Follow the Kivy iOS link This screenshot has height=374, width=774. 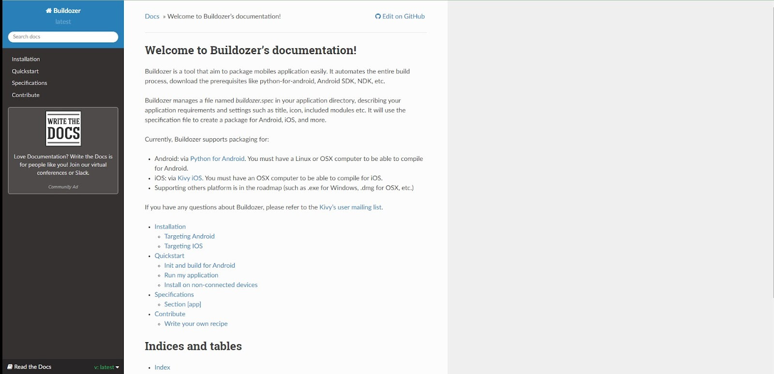click(x=190, y=178)
